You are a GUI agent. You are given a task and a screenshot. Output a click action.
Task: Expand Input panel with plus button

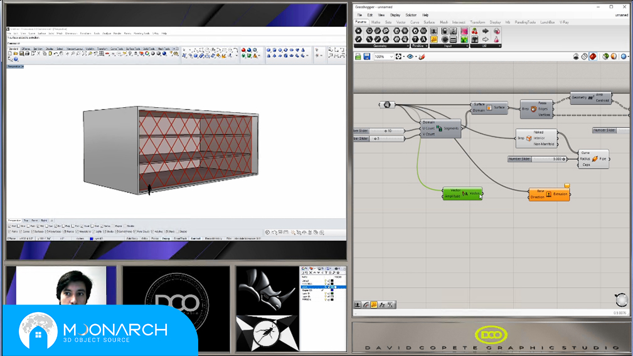(x=467, y=46)
